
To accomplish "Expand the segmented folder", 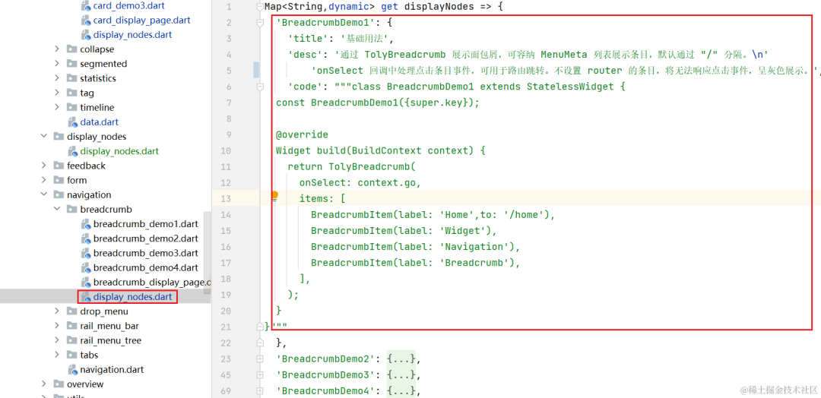I will (57, 64).
